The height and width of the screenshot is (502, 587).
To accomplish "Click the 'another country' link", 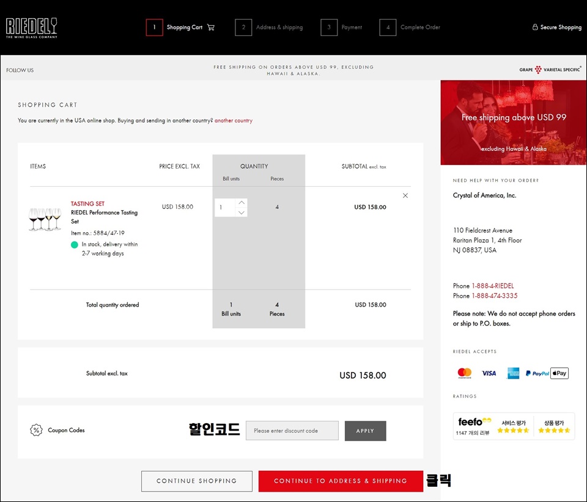I will (233, 120).
